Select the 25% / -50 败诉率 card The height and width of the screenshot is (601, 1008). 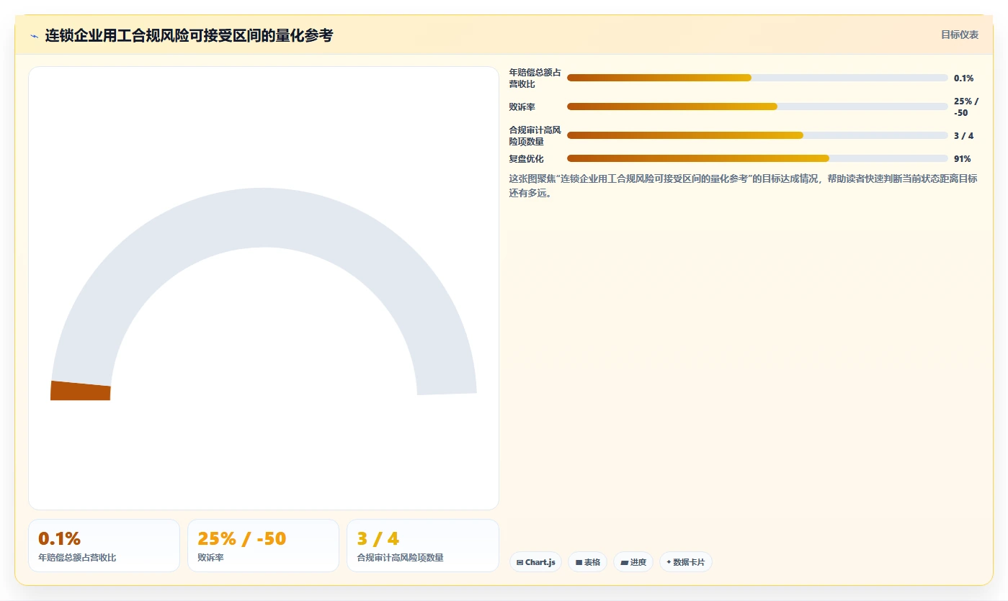[x=263, y=546]
